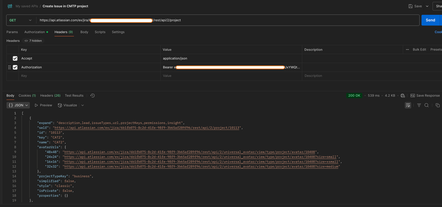The image size is (442, 207).
Task: Click the filter response icon
Action: coord(419,105)
